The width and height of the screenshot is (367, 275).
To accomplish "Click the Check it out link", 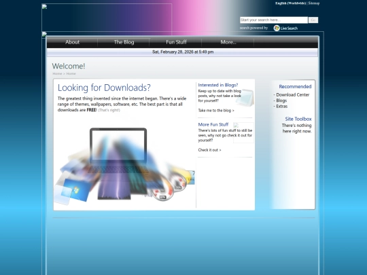I will [209, 150].
